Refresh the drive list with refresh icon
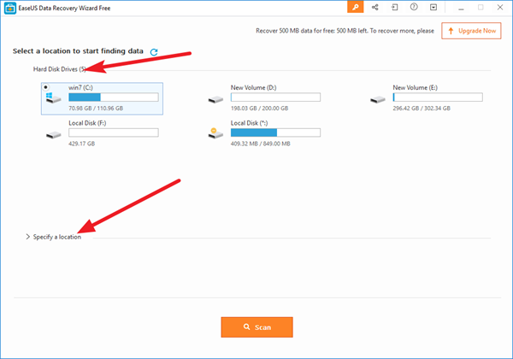 [x=154, y=52]
